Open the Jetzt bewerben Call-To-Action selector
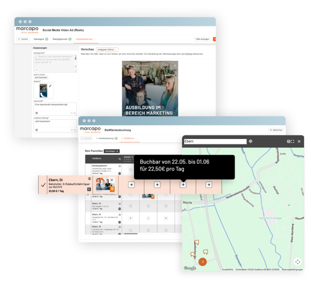Screen dimensions: 311x295 [x=41, y=78]
